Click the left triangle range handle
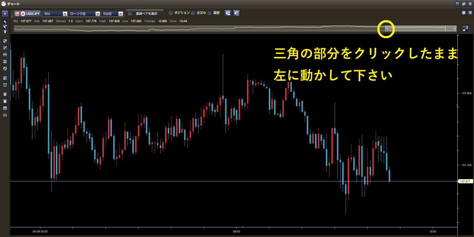Image resolution: width=474 pixels, height=237 pixels. point(387,29)
